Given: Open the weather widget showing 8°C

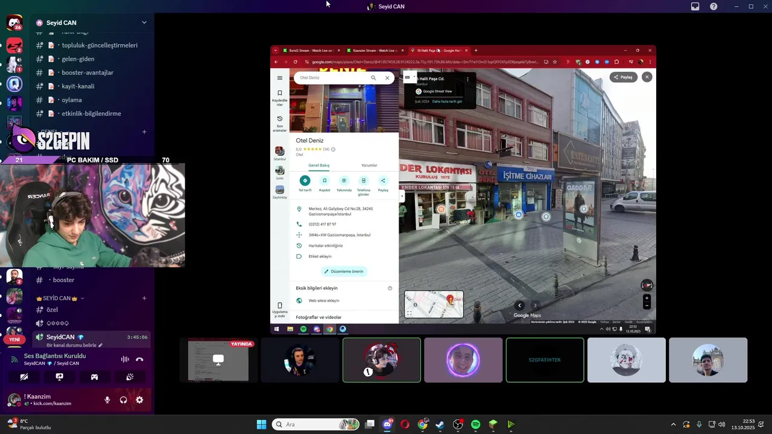Looking at the screenshot, I should (30, 424).
